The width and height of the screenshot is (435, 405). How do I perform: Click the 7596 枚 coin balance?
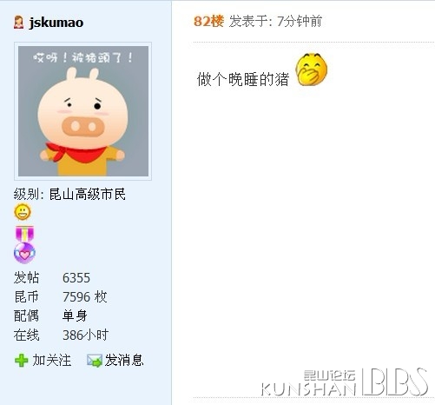(x=85, y=297)
